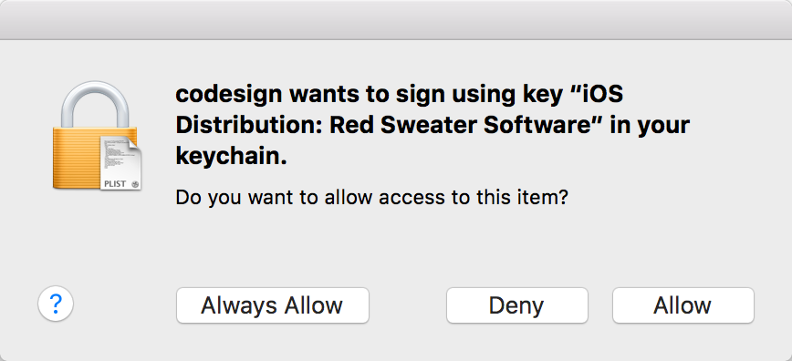Open help with the question mark button
792x361 pixels.
[x=56, y=304]
